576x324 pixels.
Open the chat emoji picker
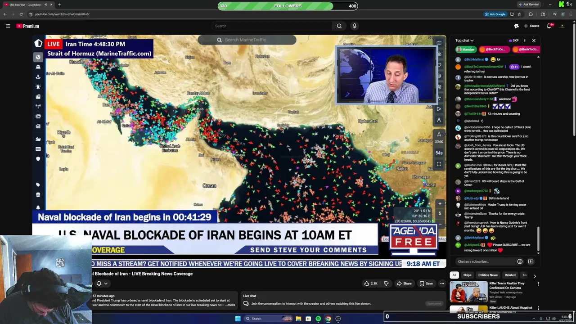520,261
